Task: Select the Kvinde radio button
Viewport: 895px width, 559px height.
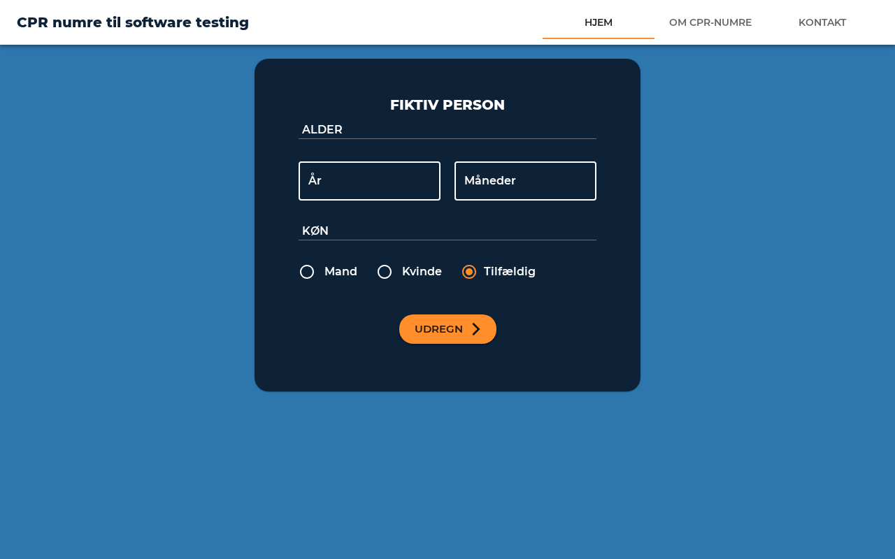Action: [385, 272]
